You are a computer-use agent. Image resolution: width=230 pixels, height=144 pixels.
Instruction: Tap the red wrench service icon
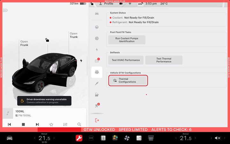(79, 138)
